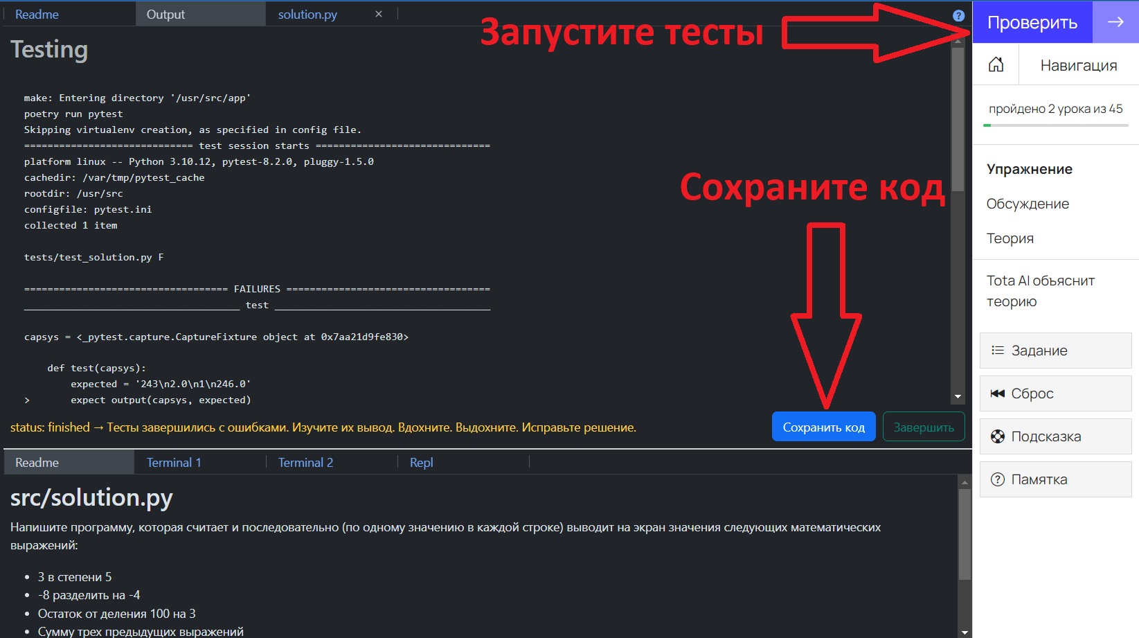This screenshot has width=1139, height=638.
Task: Click the Завершить button
Action: tap(923, 427)
